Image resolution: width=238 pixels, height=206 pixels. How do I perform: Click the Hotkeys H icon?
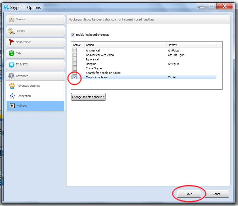coord(12,106)
